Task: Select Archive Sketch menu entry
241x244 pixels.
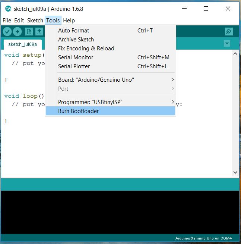Action: tap(110, 40)
